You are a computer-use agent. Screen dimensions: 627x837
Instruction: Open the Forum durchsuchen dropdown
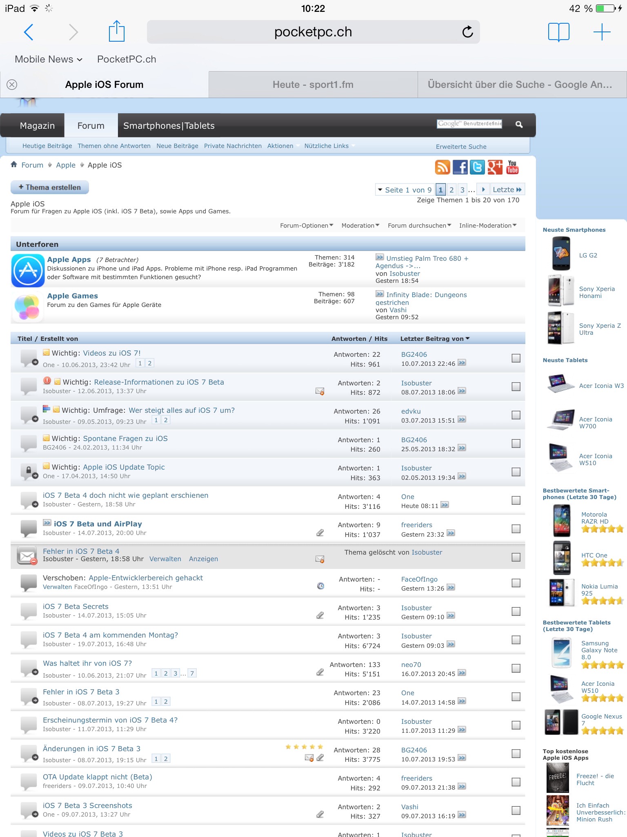[x=420, y=226]
